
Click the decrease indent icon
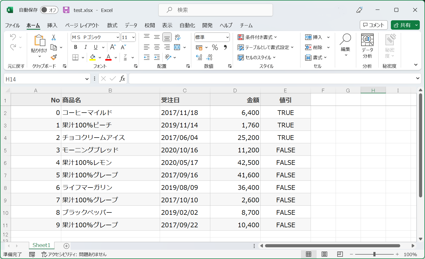147,57
